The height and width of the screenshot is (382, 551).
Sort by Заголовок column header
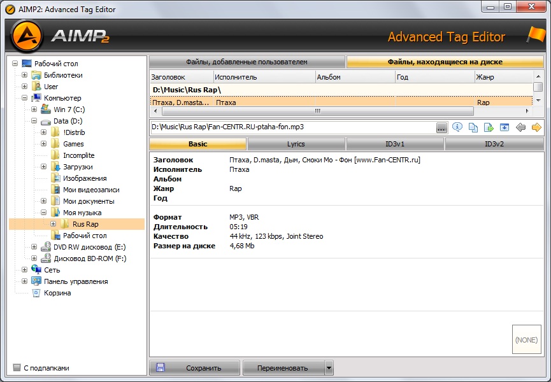coord(182,77)
